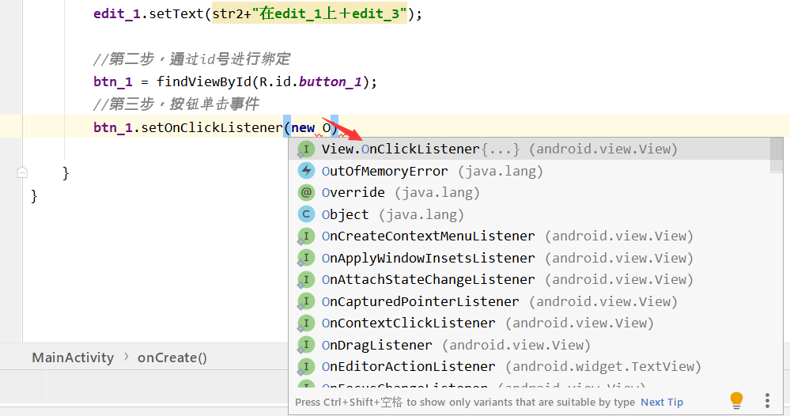Click the comment 第三步，按钮单击事件
Screen dimensions: 790x416
coord(176,104)
